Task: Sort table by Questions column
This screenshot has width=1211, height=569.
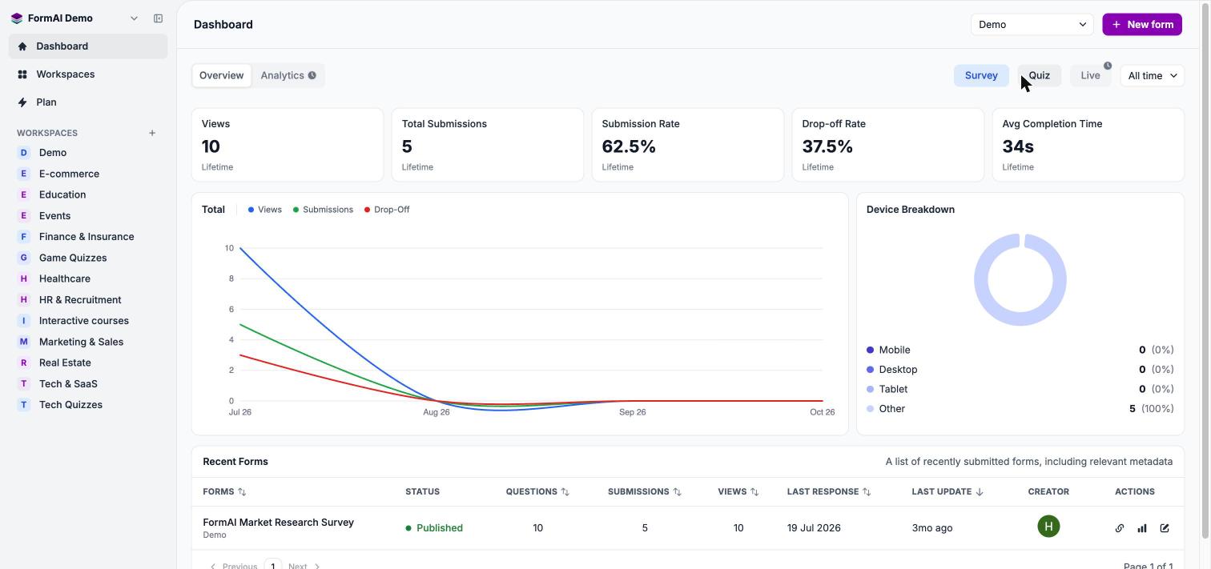Action: pyautogui.click(x=537, y=491)
